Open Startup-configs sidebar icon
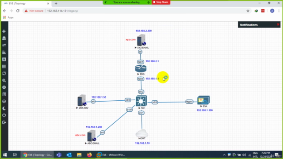The image size is (283, 159). [4, 53]
